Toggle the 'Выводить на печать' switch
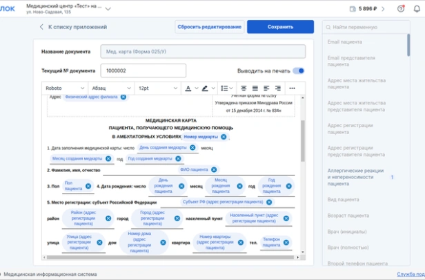 tap(298, 71)
